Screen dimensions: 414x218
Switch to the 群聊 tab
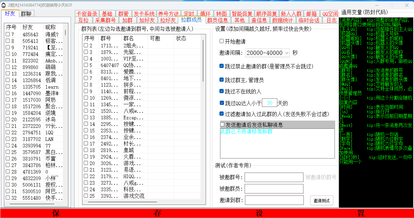[x=26, y=14]
